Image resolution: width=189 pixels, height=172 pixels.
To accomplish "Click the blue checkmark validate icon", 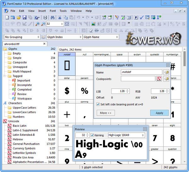I will (x=142, y=17).
